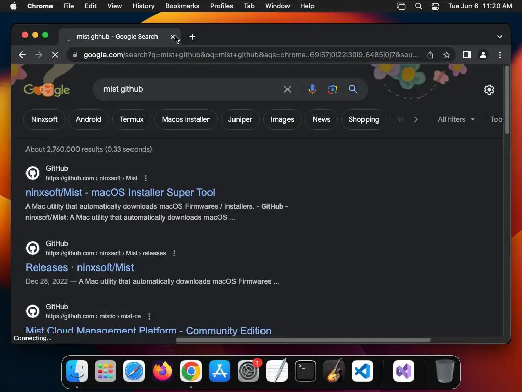Open Releases · ninxsoft/Mist link

click(x=80, y=267)
